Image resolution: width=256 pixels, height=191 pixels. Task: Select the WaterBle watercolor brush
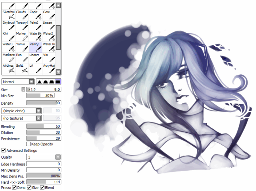pyautogui.click(x=35, y=36)
